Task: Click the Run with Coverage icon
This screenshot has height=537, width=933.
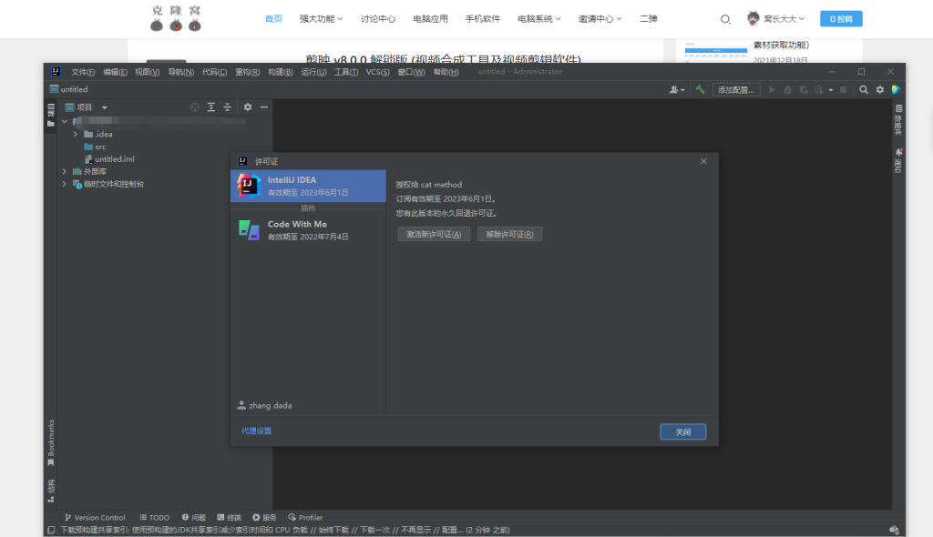Action: coord(804,90)
